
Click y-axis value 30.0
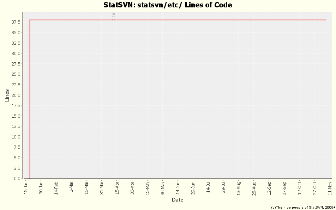click(x=16, y=53)
